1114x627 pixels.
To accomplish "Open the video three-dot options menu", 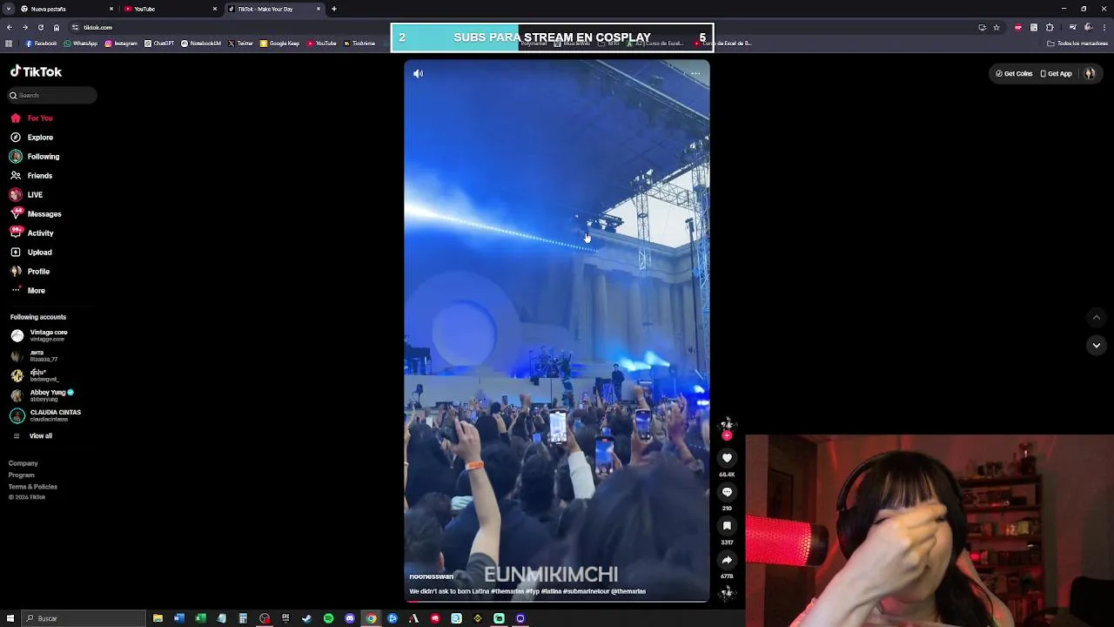I will pyautogui.click(x=695, y=74).
